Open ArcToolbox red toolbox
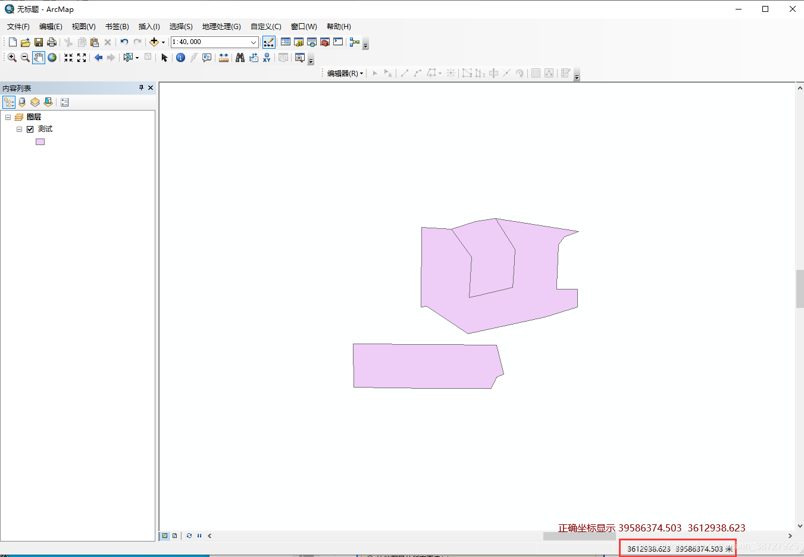This screenshot has height=557, width=804. [325, 42]
